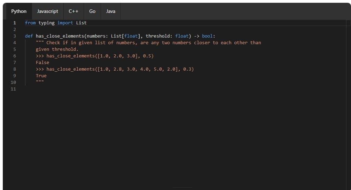Click closing triple quotes on line 10

[x=40, y=81]
